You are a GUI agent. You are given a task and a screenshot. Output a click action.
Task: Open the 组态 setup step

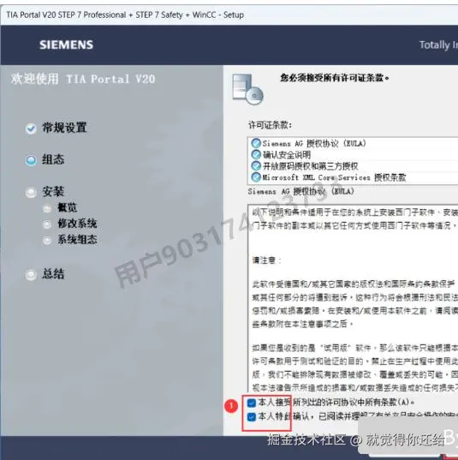[x=53, y=159]
